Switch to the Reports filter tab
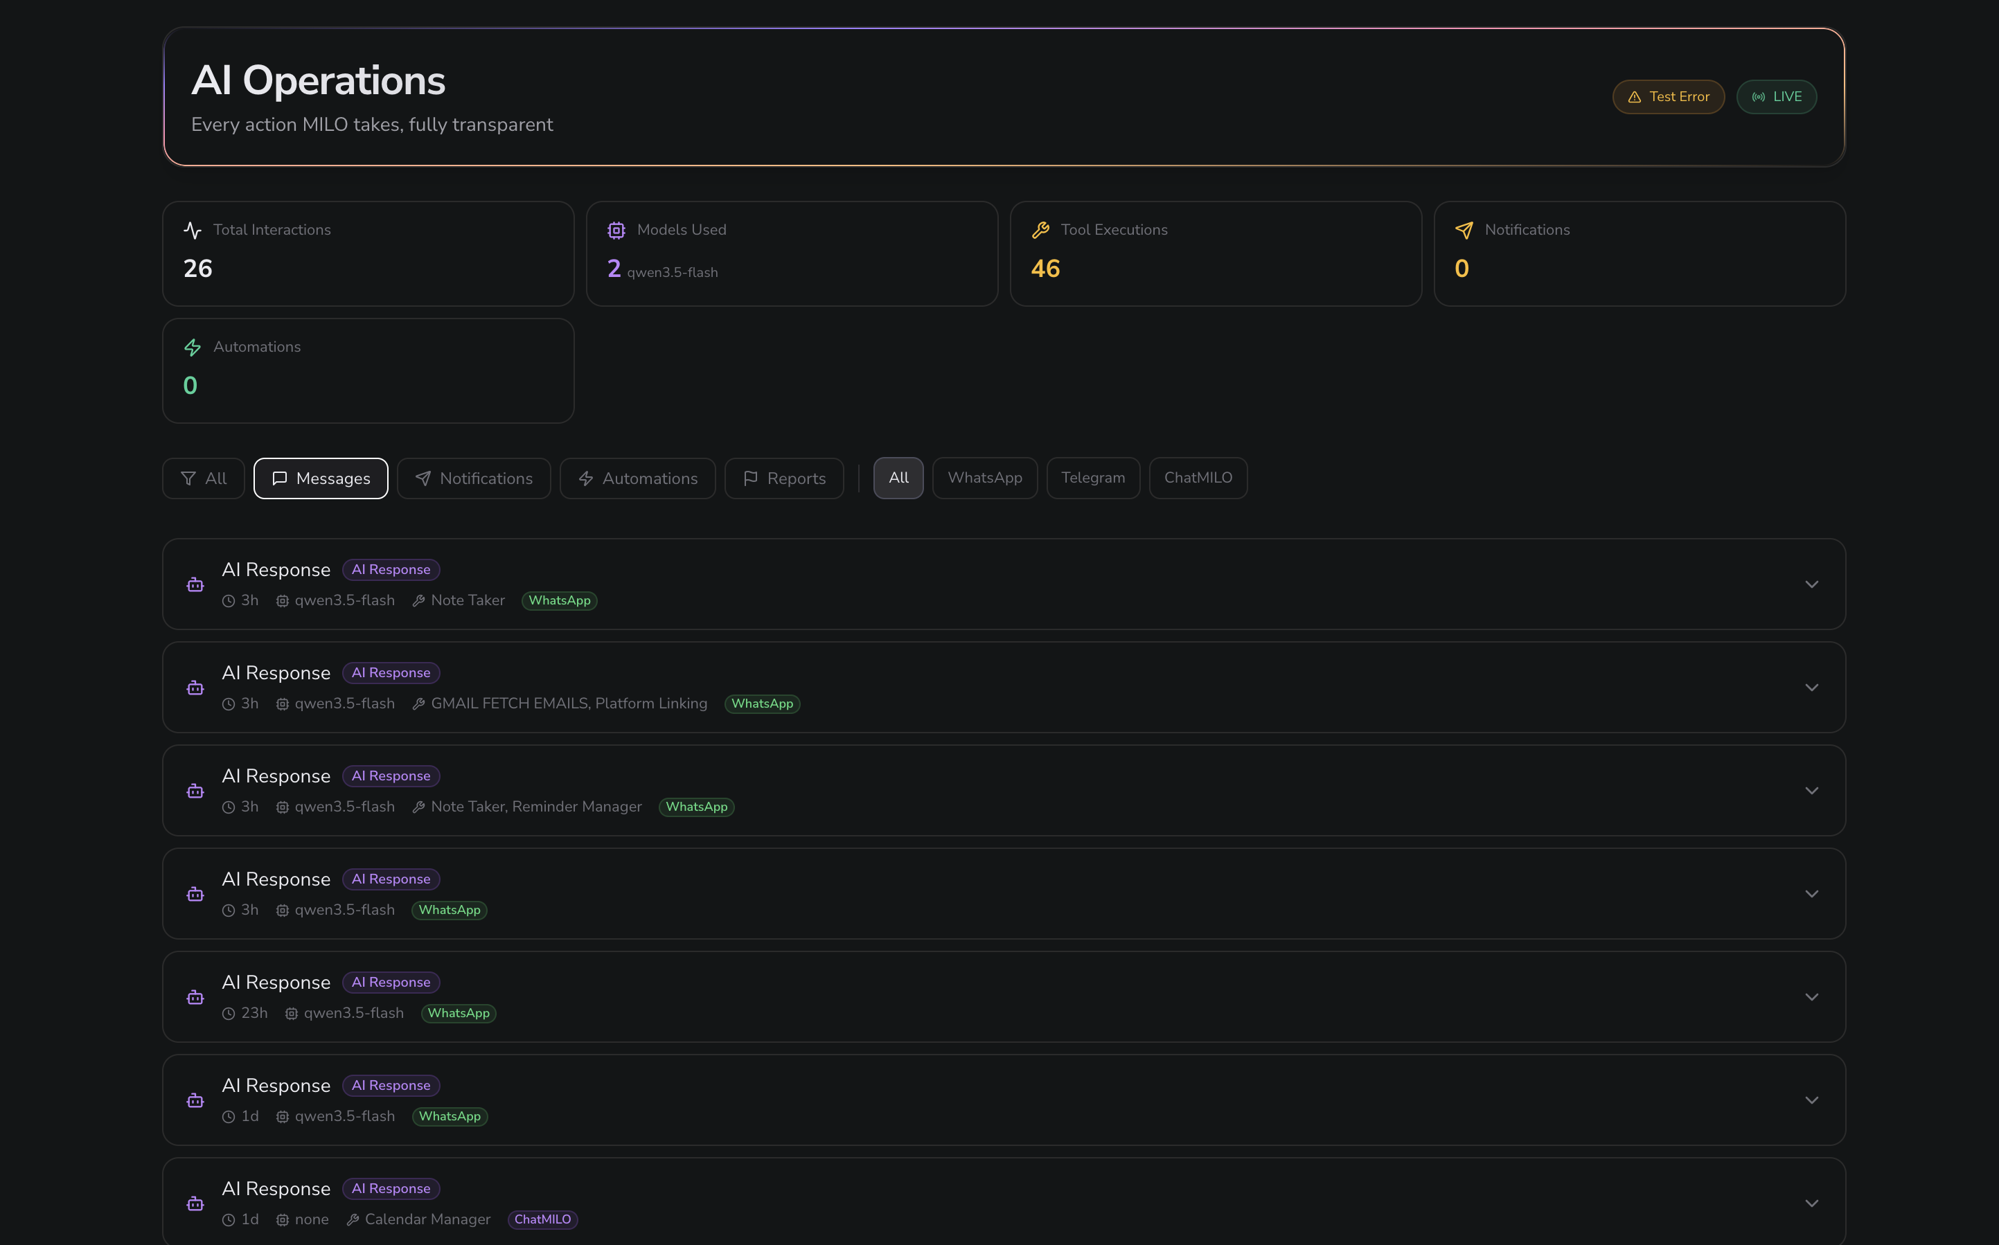The height and width of the screenshot is (1245, 1999). tap(783, 478)
